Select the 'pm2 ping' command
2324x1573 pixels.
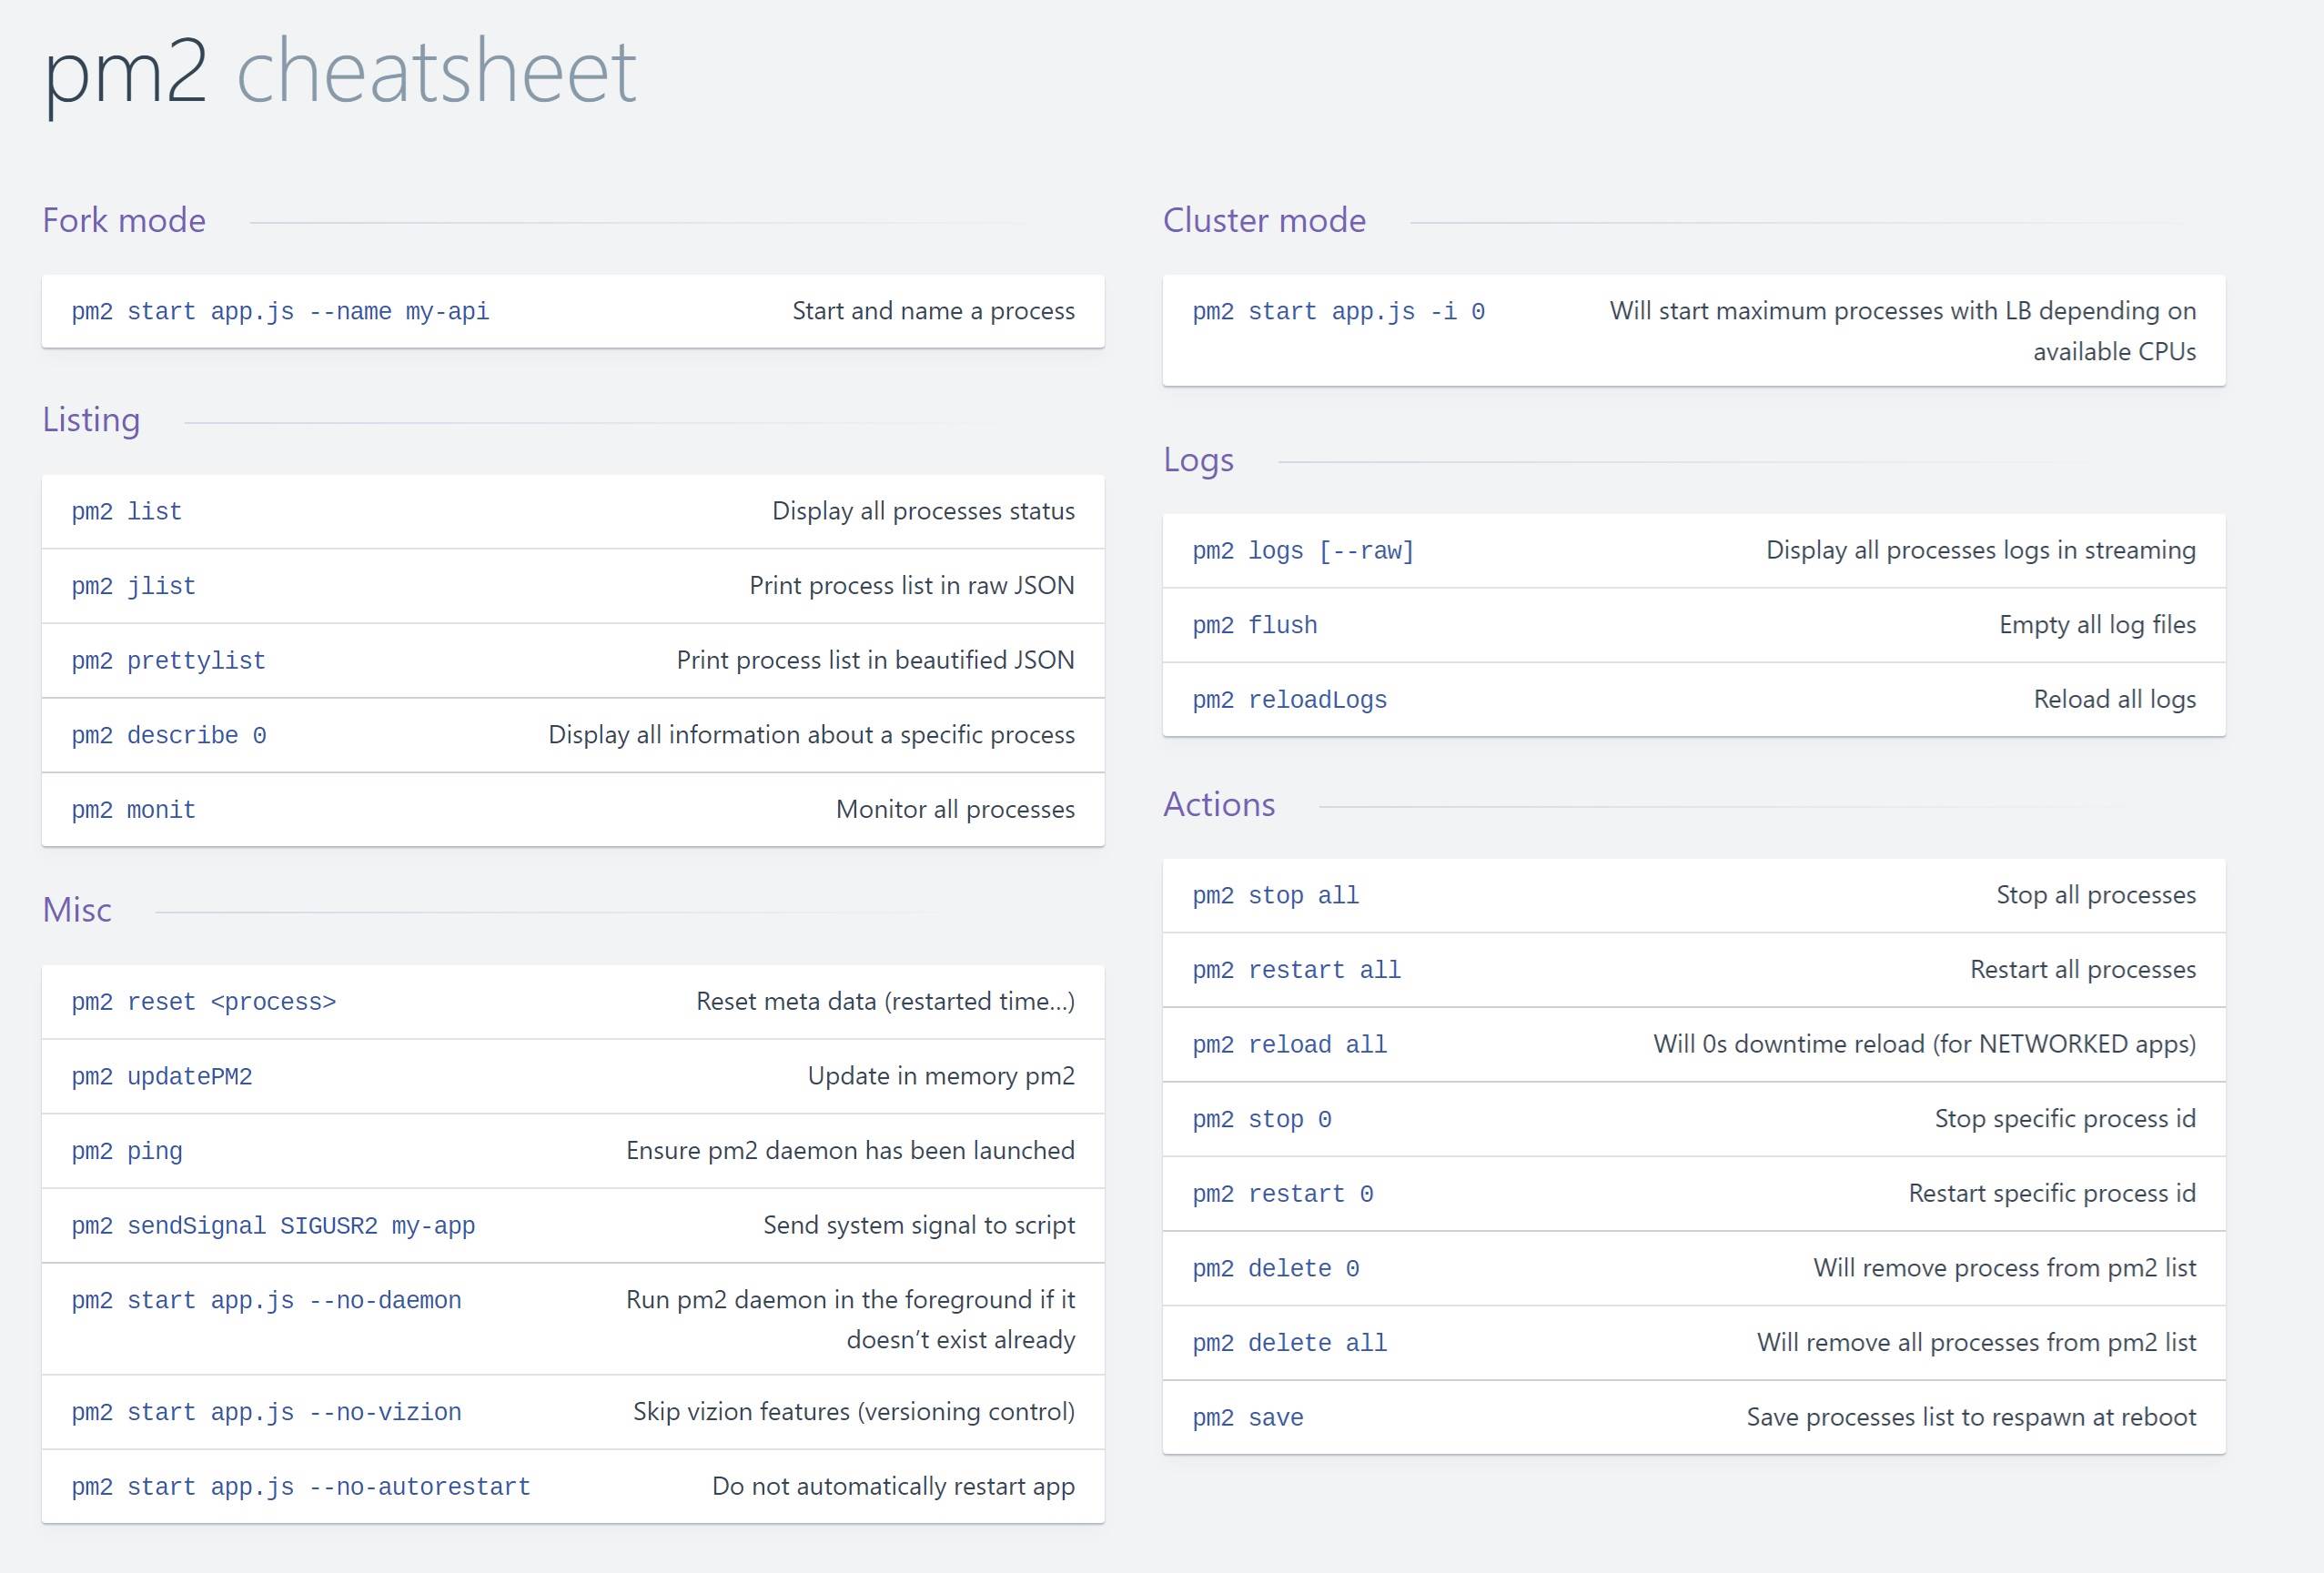pyautogui.click(x=127, y=1152)
